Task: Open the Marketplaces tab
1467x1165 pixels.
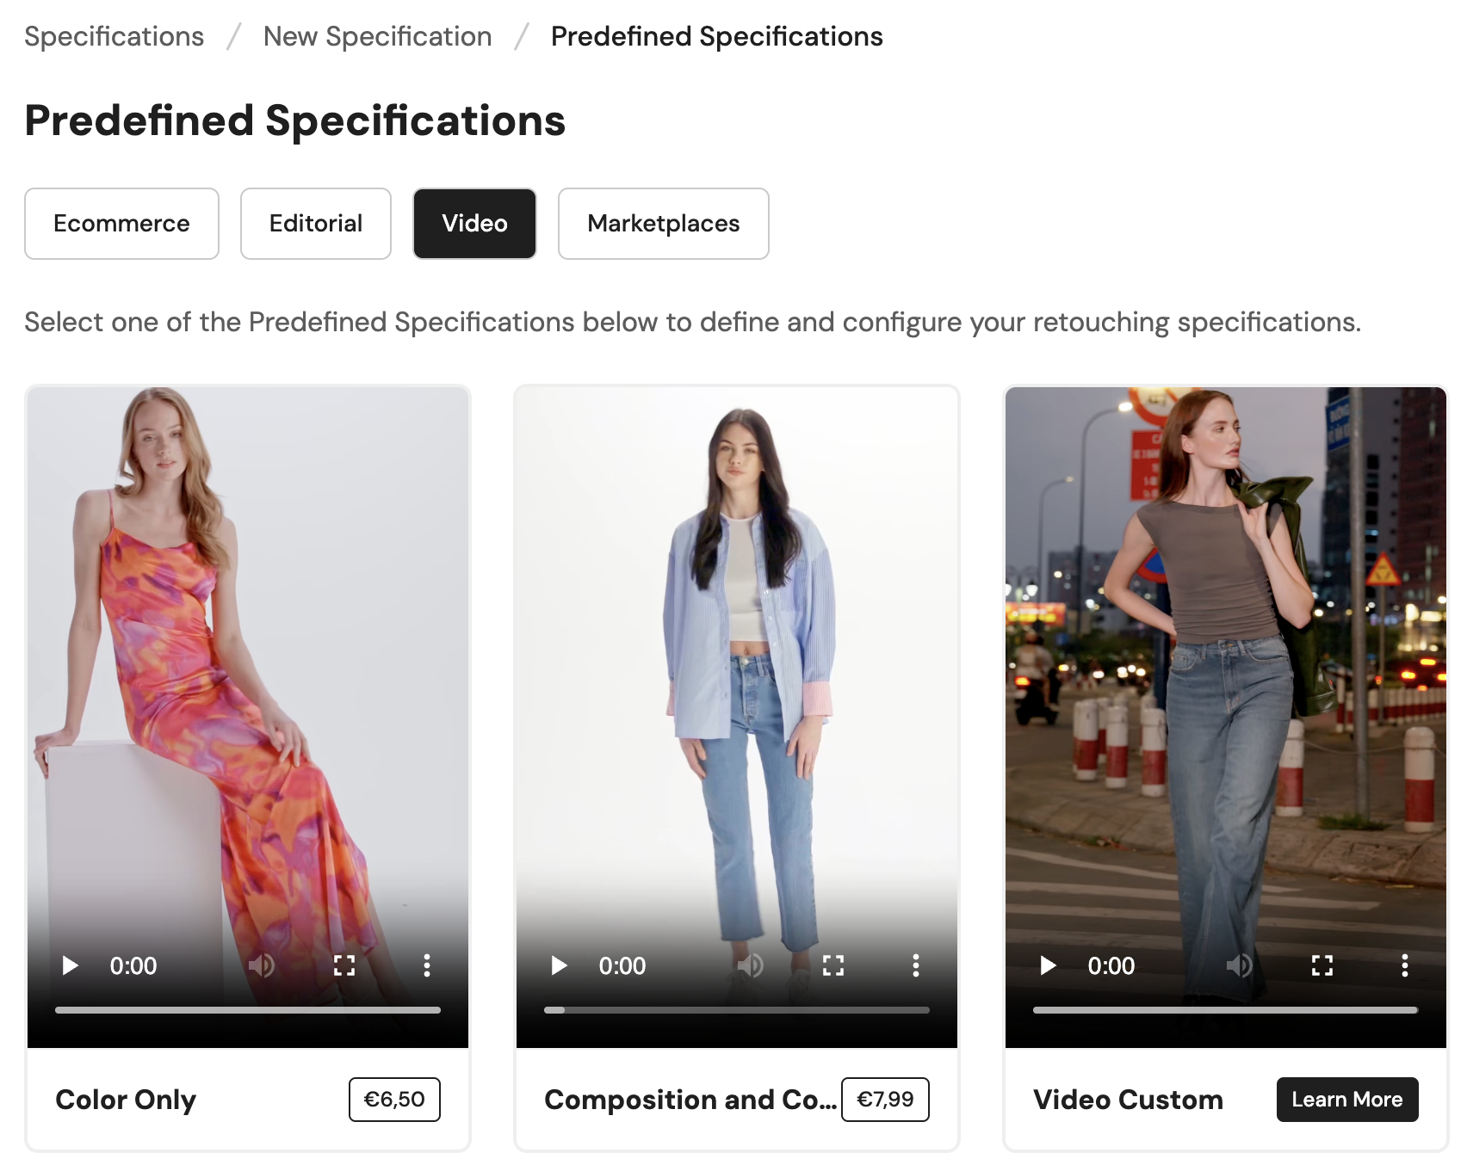Action: coord(664,224)
